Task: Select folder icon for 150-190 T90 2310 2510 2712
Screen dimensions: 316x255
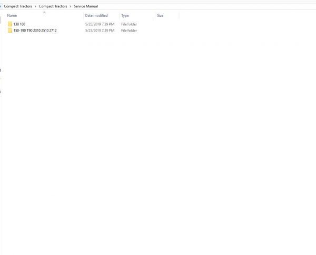Action: [10, 31]
